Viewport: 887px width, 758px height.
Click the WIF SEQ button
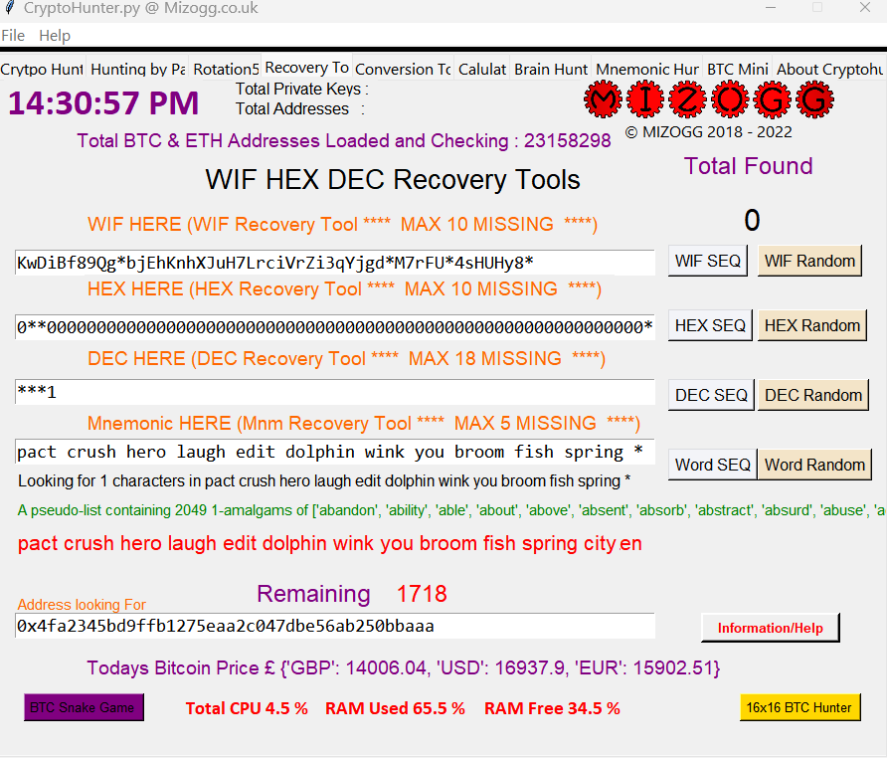point(708,261)
